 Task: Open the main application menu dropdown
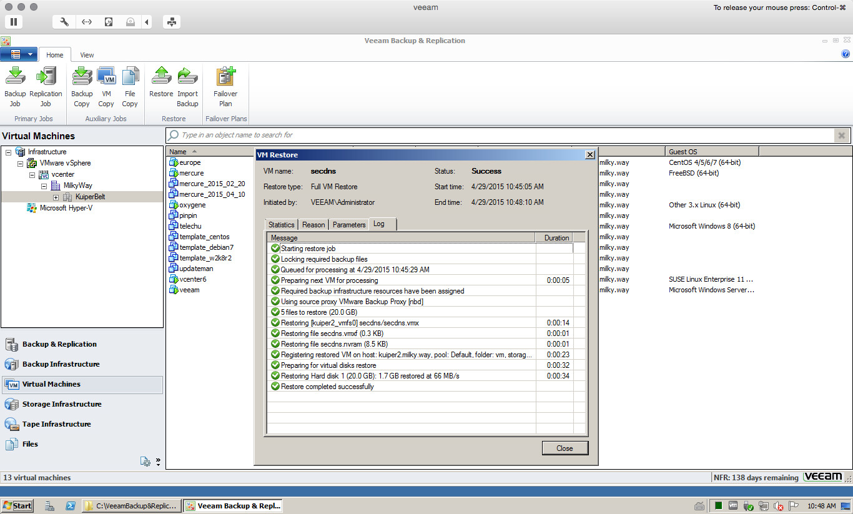[x=19, y=54]
